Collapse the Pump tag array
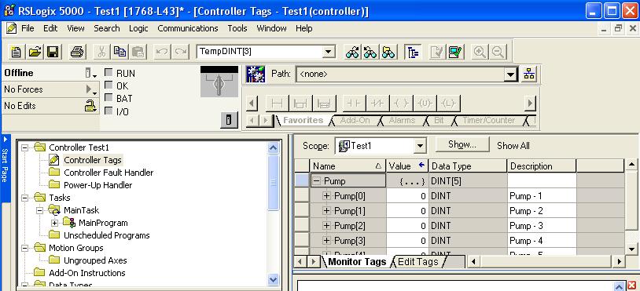640x291 pixels. point(317,181)
